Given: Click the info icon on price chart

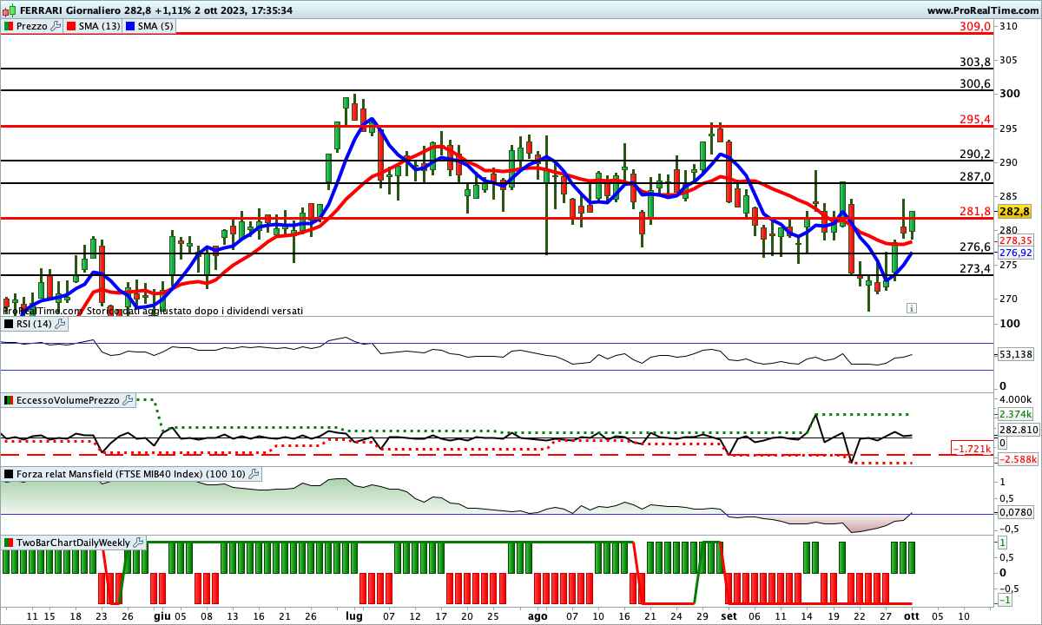Looking at the screenshot, I should [x=912, y=307].
